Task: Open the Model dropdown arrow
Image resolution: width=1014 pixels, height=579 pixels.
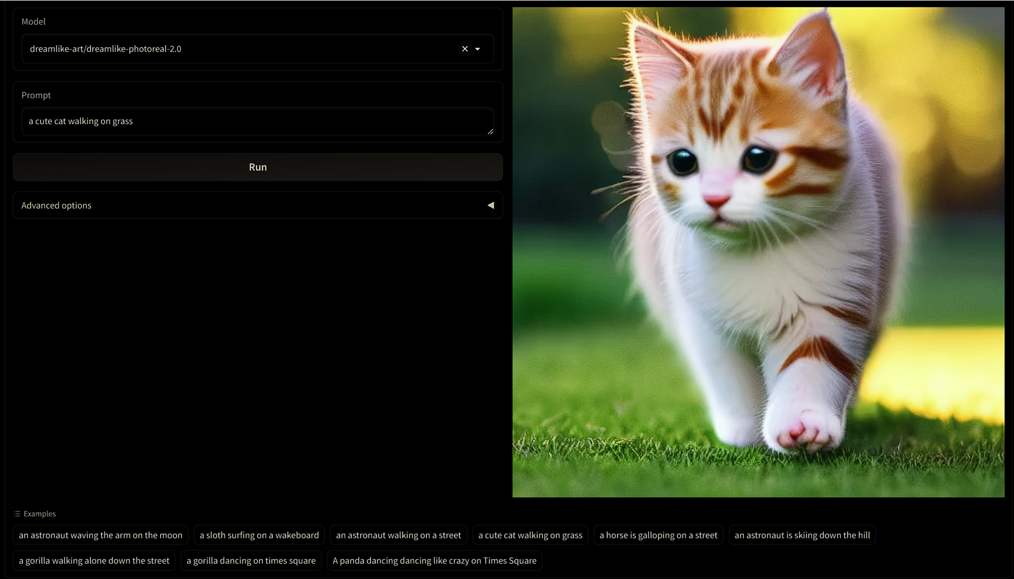Action: click(478, 49)
